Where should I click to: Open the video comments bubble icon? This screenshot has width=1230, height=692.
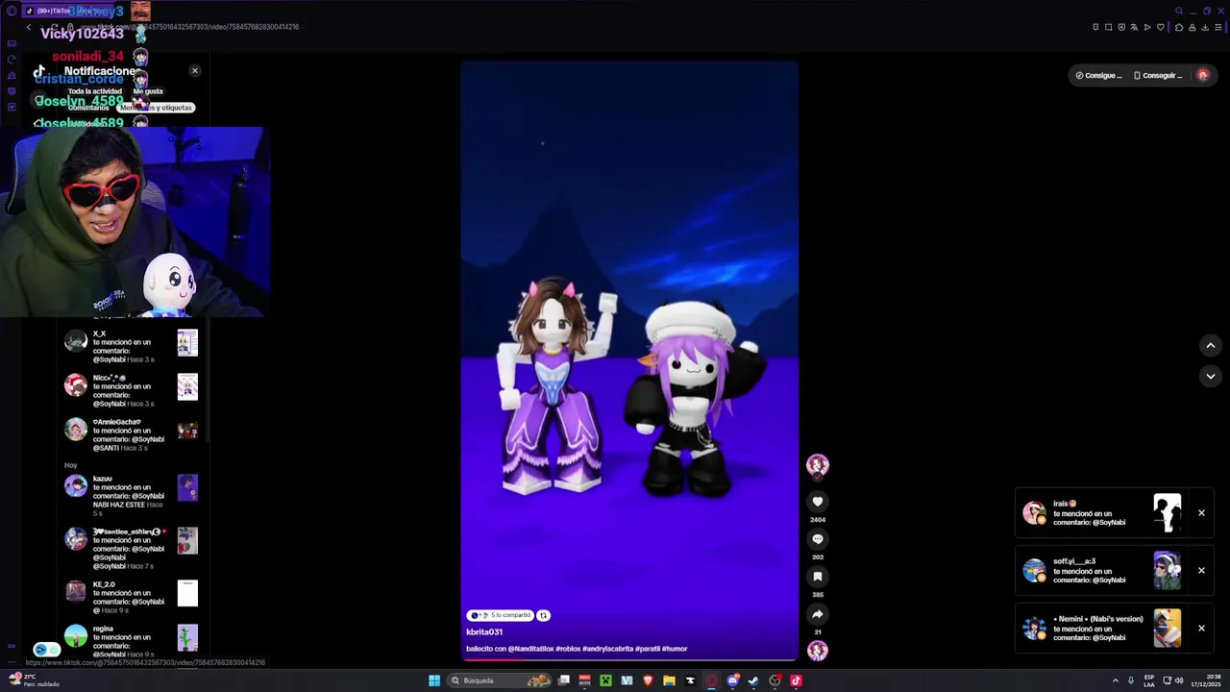coord(818,539)
